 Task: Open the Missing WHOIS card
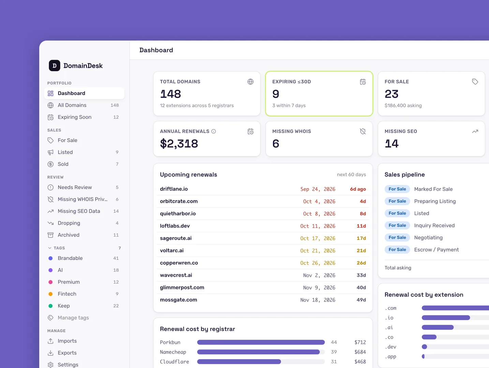pyautogui.click(x=319, y=139)
